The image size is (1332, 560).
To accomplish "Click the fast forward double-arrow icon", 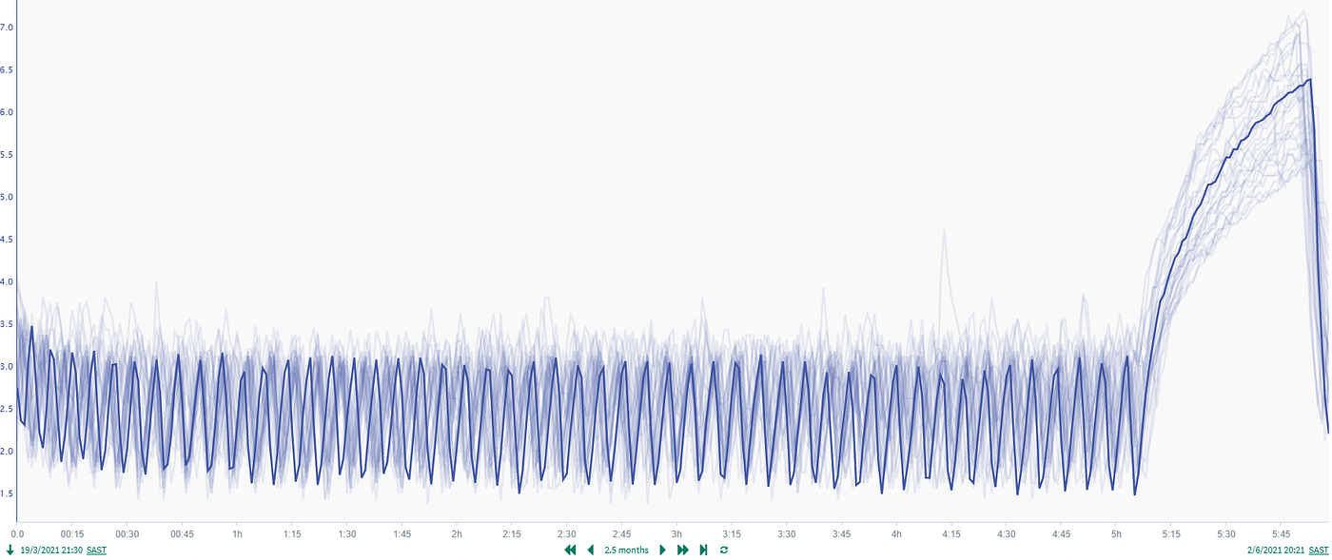I will 683,550.
